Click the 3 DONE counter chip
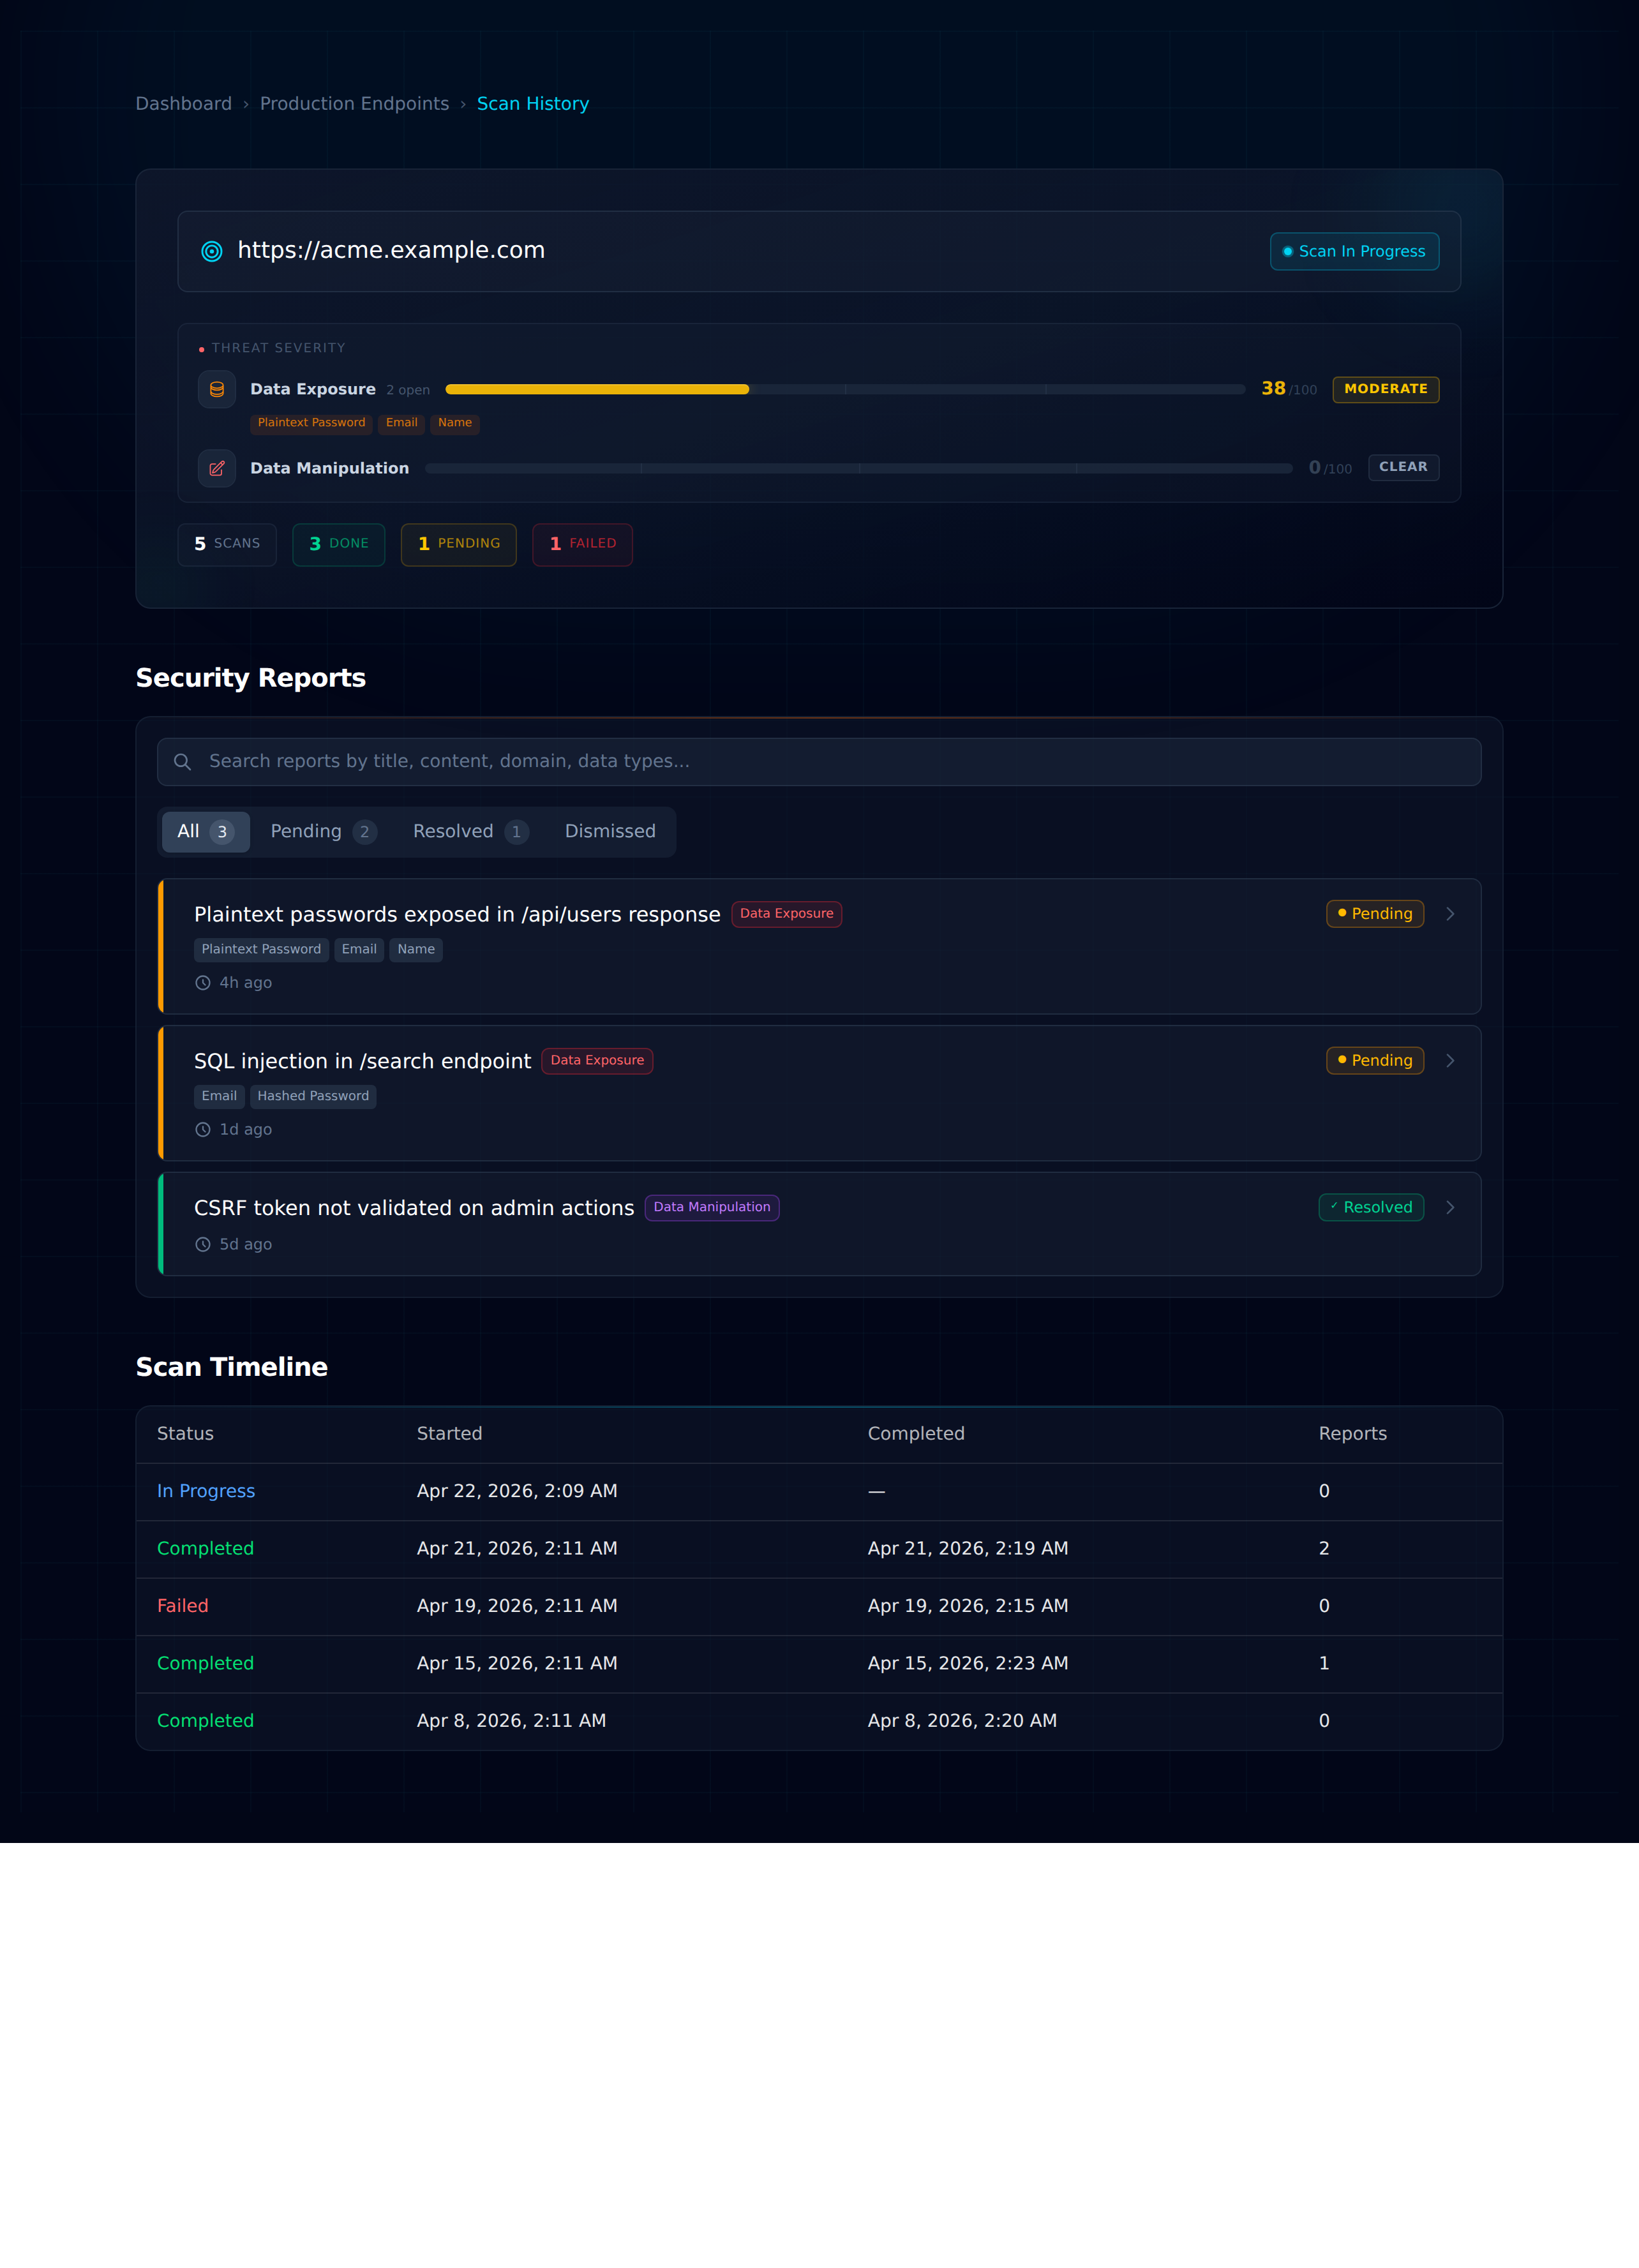1639x2268 pixels. (339, 544)
